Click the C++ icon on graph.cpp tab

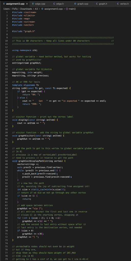click(75, 4)
